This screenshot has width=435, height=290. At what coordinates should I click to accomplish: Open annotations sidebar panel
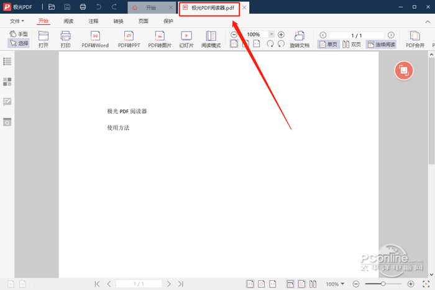pos(7,102)
